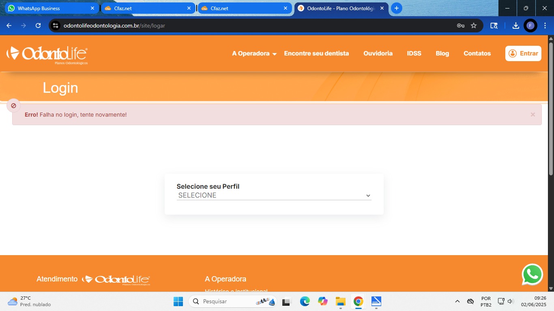The width and height of the screenshot is (554, 311).
Task: Expand the Selecione seu Perfil dropdown
Action: pyautogui.click(x=274, y=195)
